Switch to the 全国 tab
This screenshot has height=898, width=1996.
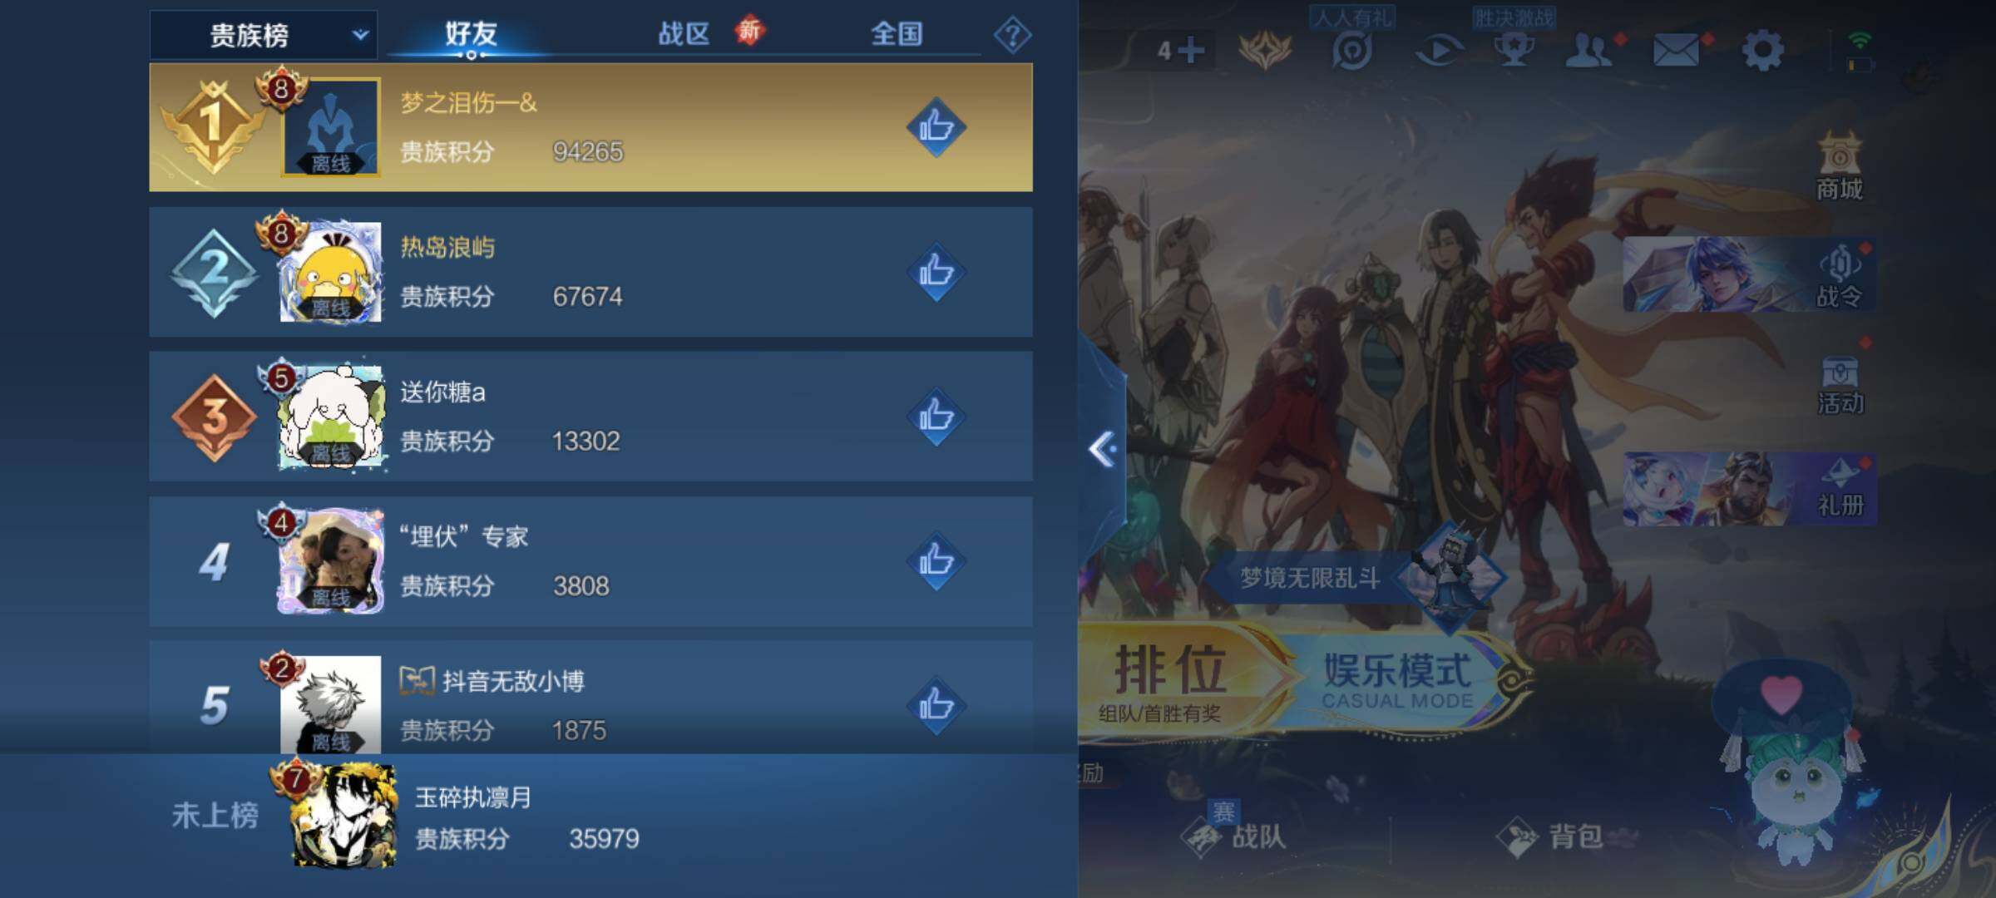click(x=897, y=34)
